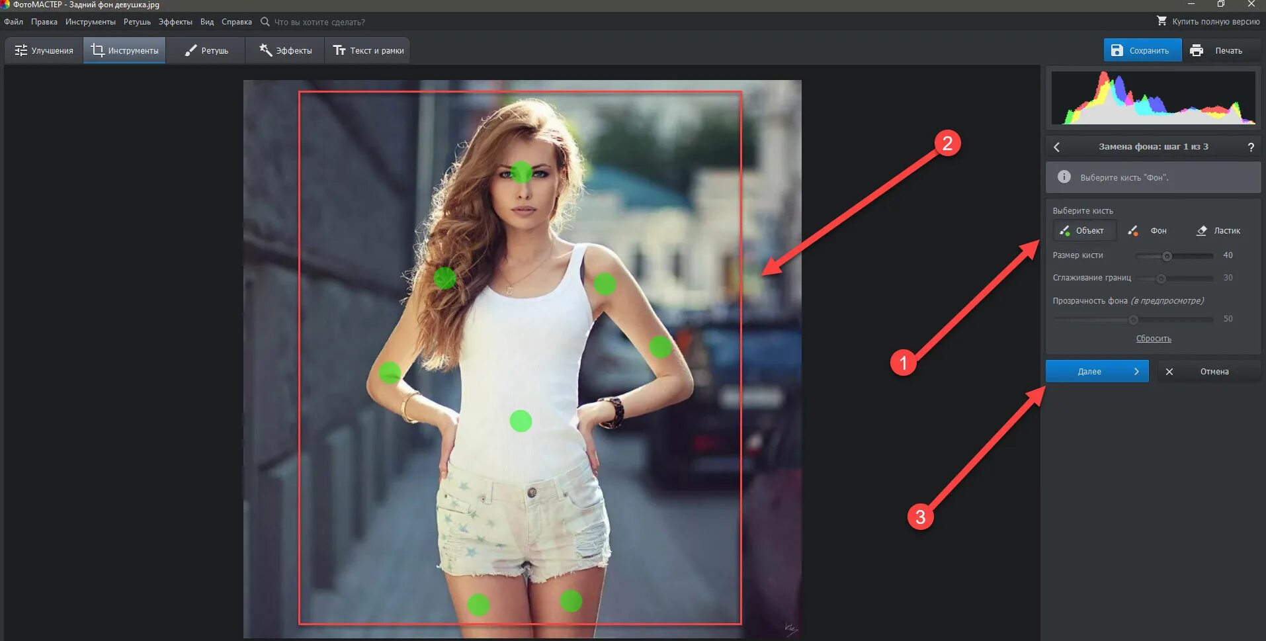Viewport: 1266px width, 641px height.
Task: Click the histogram panel
Action: (1153, 97)
